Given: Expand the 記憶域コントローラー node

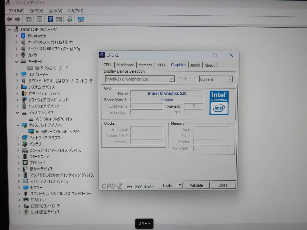Looking at the screenshot, I should tap(19, 206).
